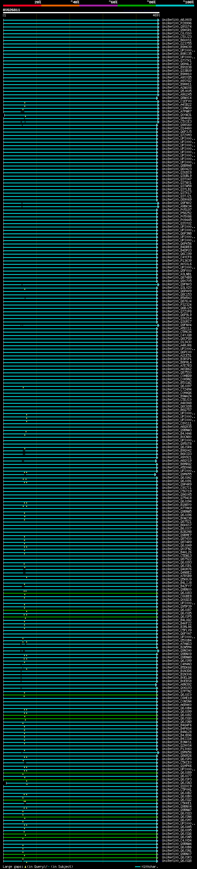Select last hit label UniRef100_Q6JSQ8

pos(177,861)
